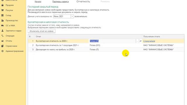The height and width of the screenshot is (105, 187).
Task: Click the Получатели отчета column header
Action: (x=151, y=36)
